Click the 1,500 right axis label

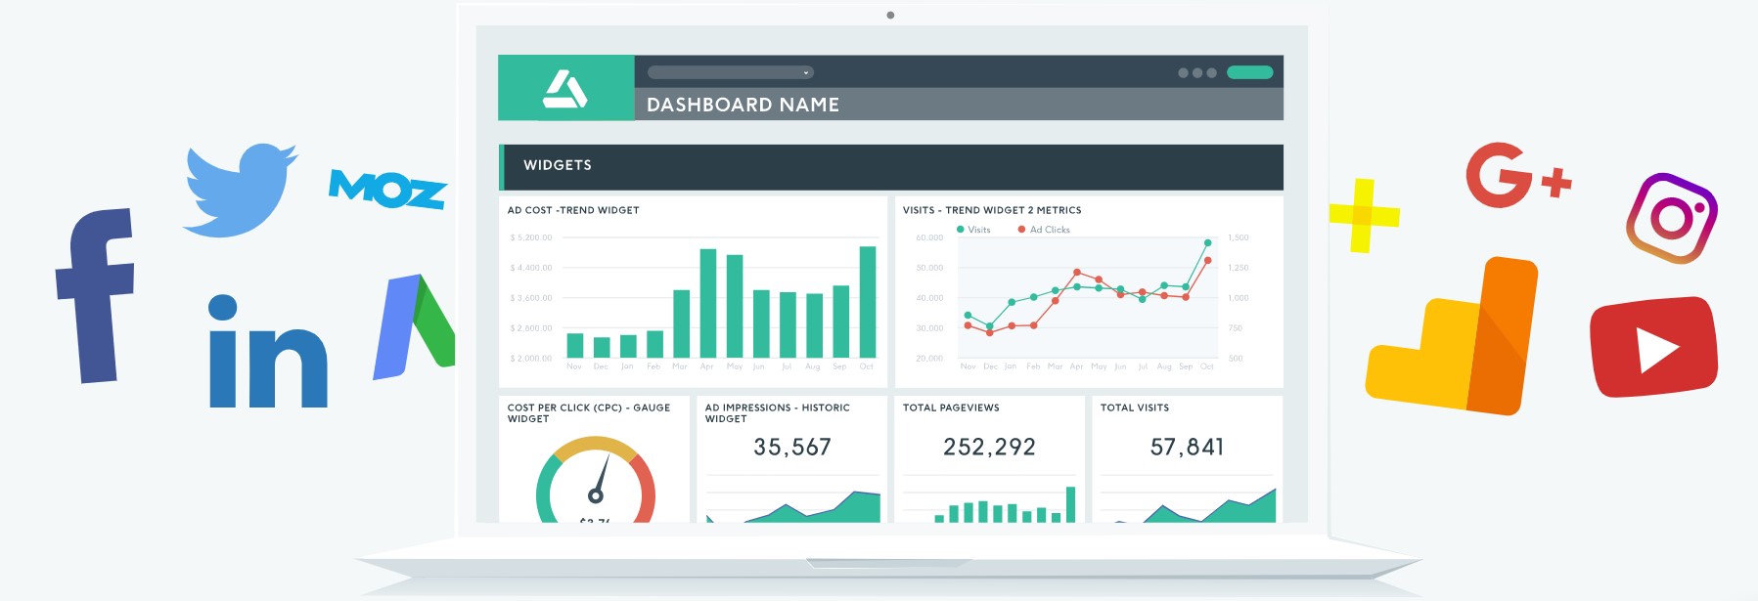[x=1239, y=237]
